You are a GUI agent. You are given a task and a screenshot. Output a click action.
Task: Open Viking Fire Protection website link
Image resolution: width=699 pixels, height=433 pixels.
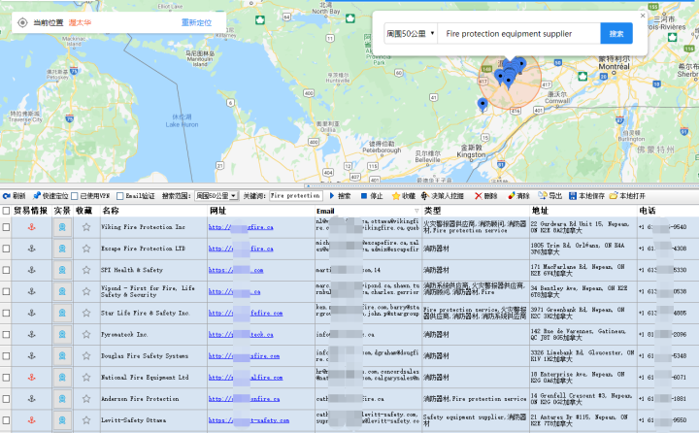[x=241, y=227]
